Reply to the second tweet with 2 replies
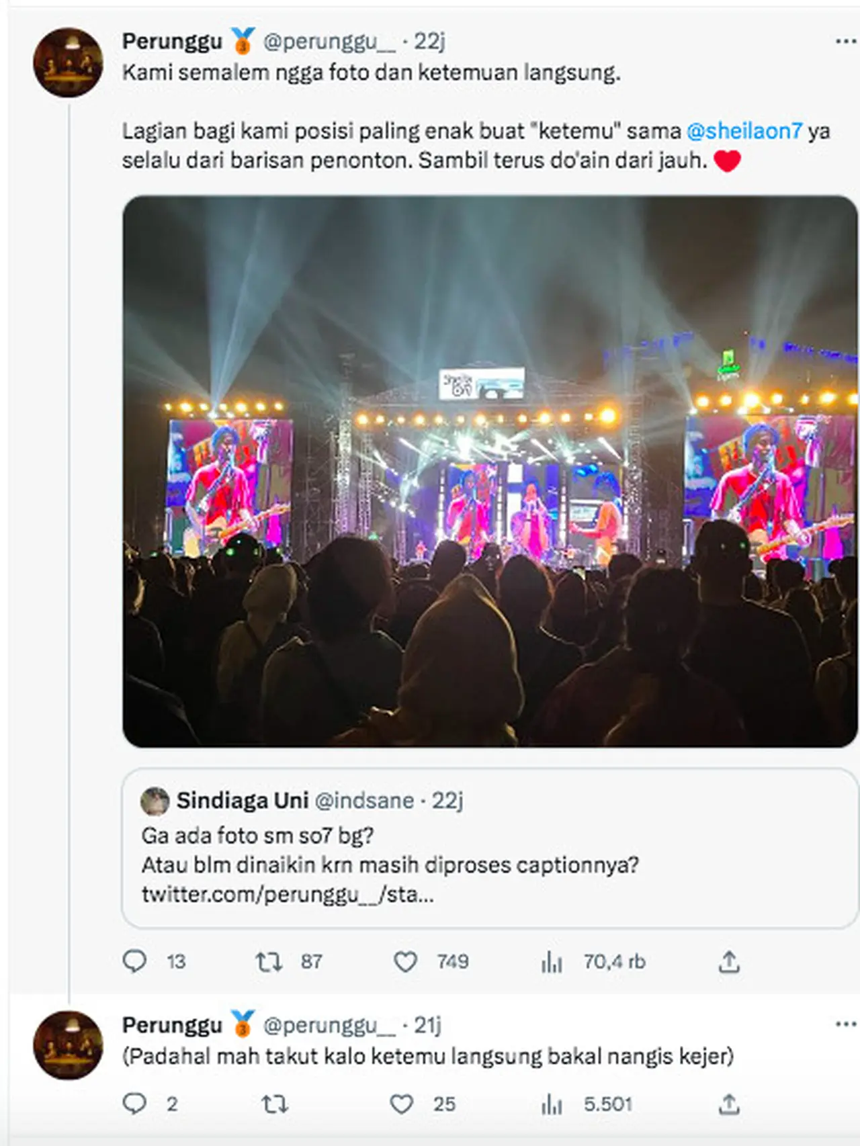The width and height of the screenshot is (860, 1146). coord(135,1104)
